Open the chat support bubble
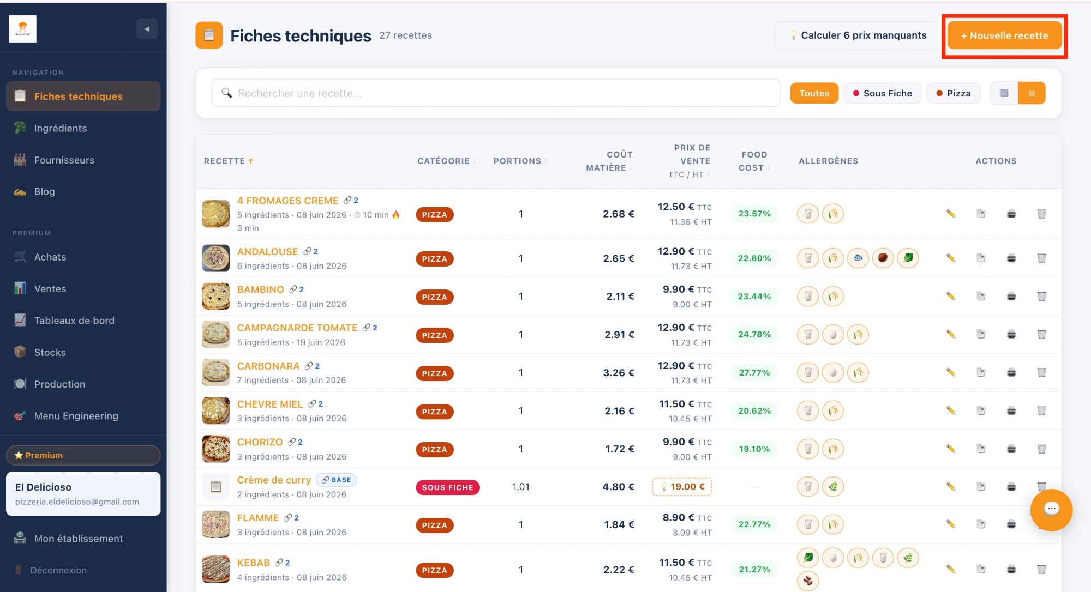Image resolution: width=1091 pixels, height=592 pixels. [1051, 509]
